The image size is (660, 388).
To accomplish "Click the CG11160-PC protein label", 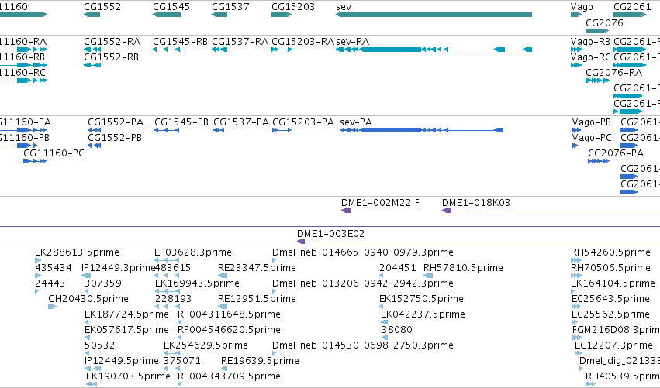I will (x=54, y=153).
